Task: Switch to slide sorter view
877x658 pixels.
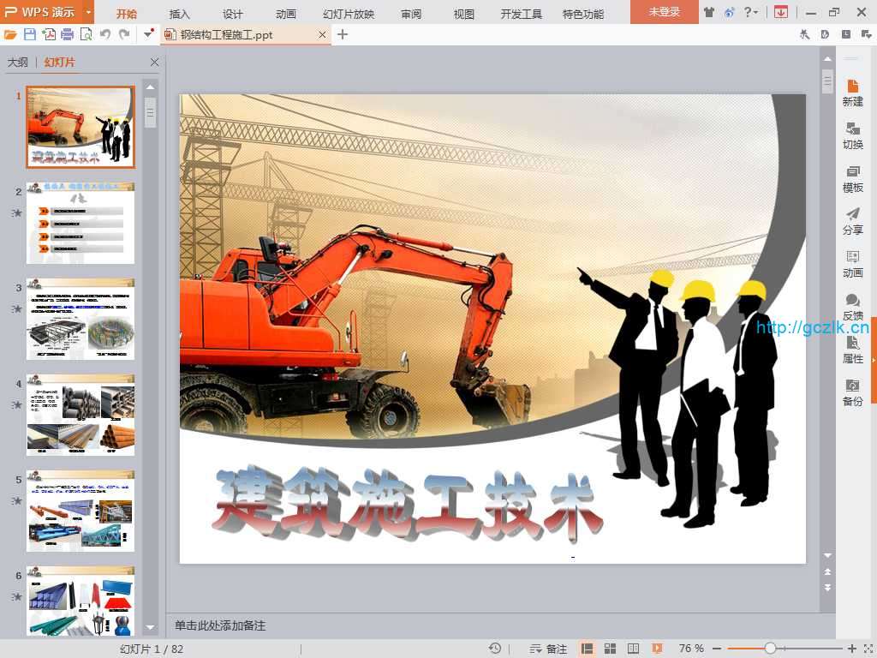Action: [611, 649]
